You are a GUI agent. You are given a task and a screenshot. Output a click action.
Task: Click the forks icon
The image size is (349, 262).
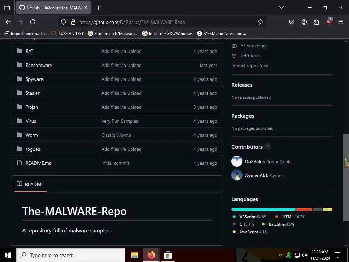point(234,56)
